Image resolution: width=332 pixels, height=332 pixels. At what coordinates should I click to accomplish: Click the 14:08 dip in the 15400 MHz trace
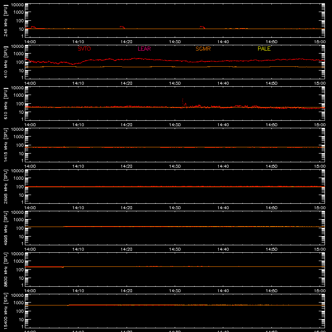68,305
